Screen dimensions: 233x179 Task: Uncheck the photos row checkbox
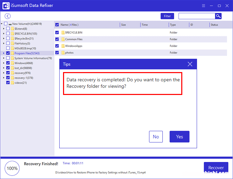(57, 53)
